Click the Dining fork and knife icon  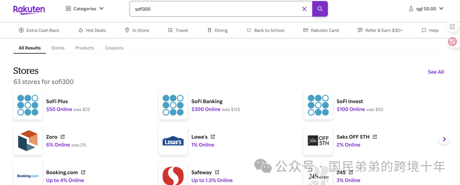(210, 30)
